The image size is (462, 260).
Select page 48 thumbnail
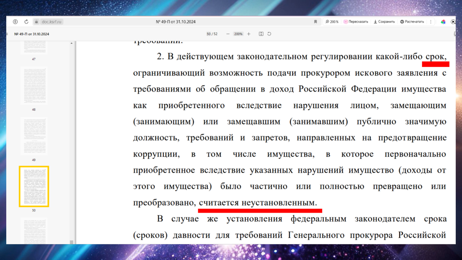[x=34, y=85]
